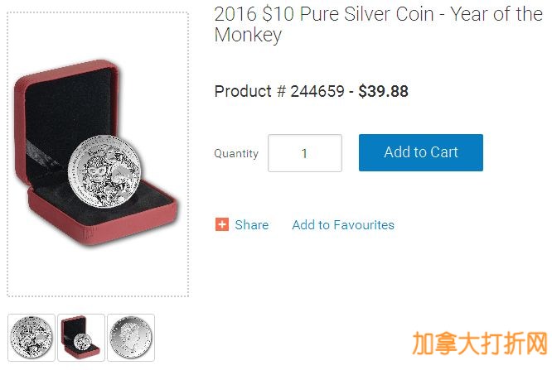
Task: Click the first line of the product title
Action: point(379,14)
